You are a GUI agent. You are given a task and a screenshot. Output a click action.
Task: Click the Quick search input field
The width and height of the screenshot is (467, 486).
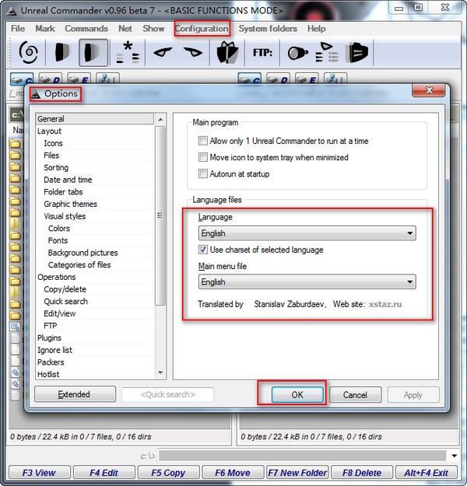(x=167, y=395)
